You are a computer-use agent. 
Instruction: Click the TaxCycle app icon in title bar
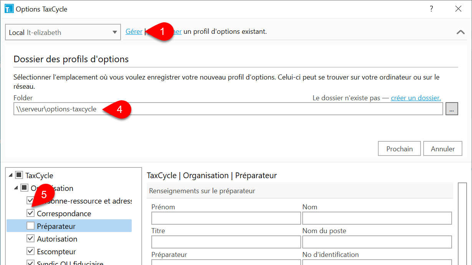(9, 9)
